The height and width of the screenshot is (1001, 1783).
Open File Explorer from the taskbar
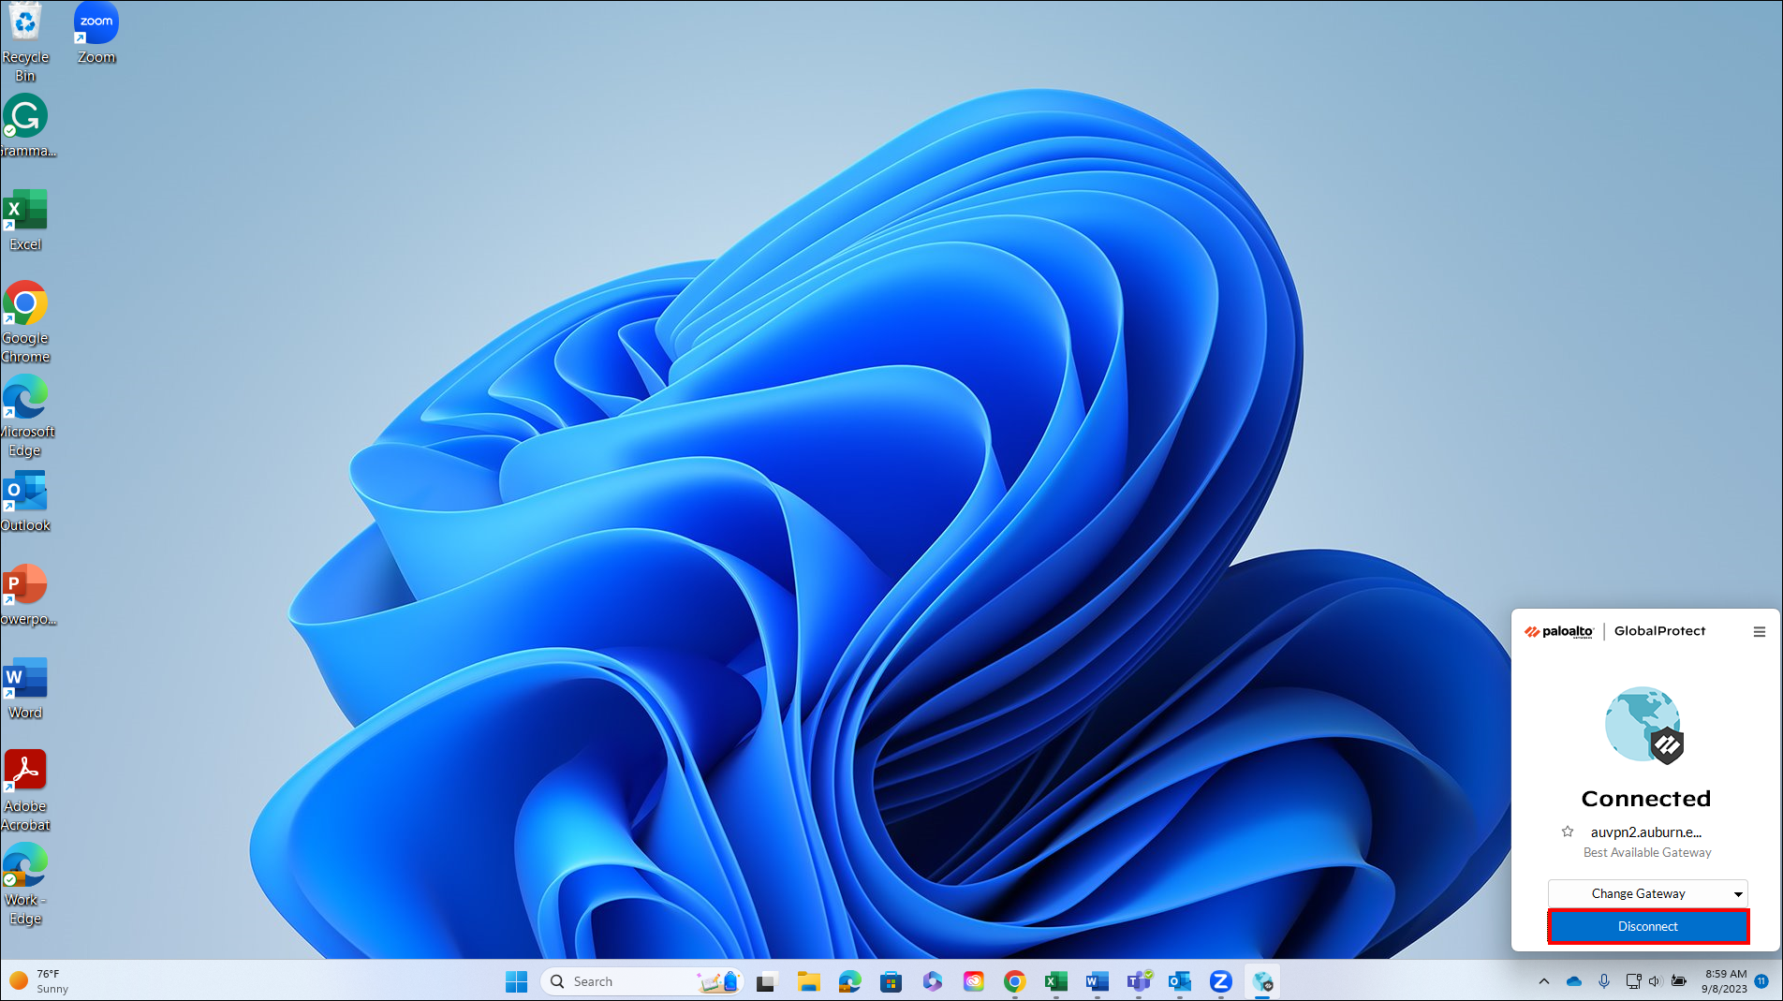point(808,981)
